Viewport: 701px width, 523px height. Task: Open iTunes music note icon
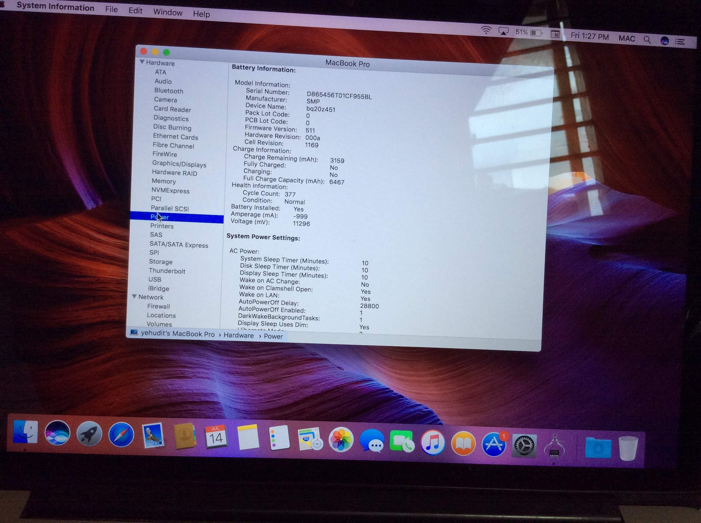point(433,442)
